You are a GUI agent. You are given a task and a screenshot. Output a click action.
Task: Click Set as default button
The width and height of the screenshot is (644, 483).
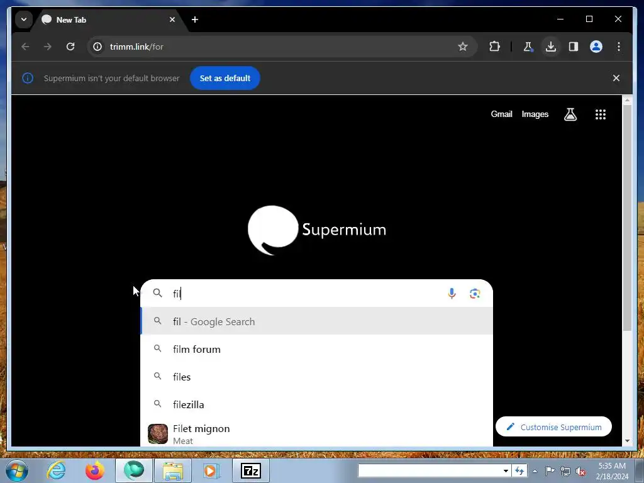point(225,78)
